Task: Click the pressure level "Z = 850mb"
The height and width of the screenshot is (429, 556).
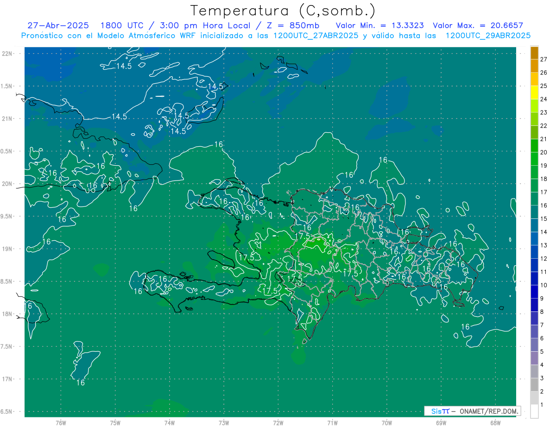Action: pyautogui.click(x=294, y=25)
